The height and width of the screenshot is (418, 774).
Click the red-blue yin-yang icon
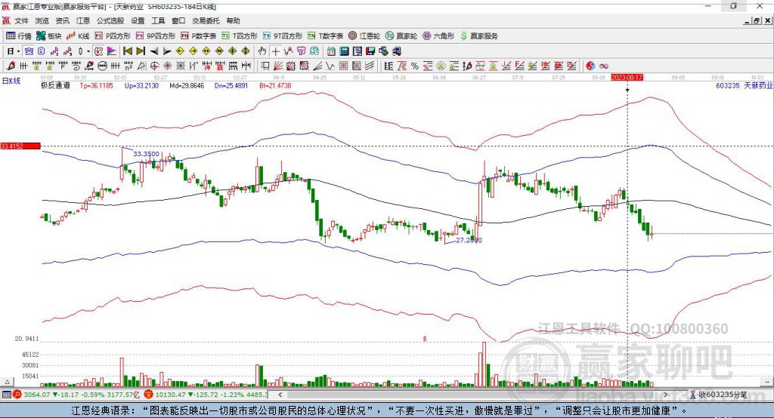pyautogui.click(x=590, y=66)
